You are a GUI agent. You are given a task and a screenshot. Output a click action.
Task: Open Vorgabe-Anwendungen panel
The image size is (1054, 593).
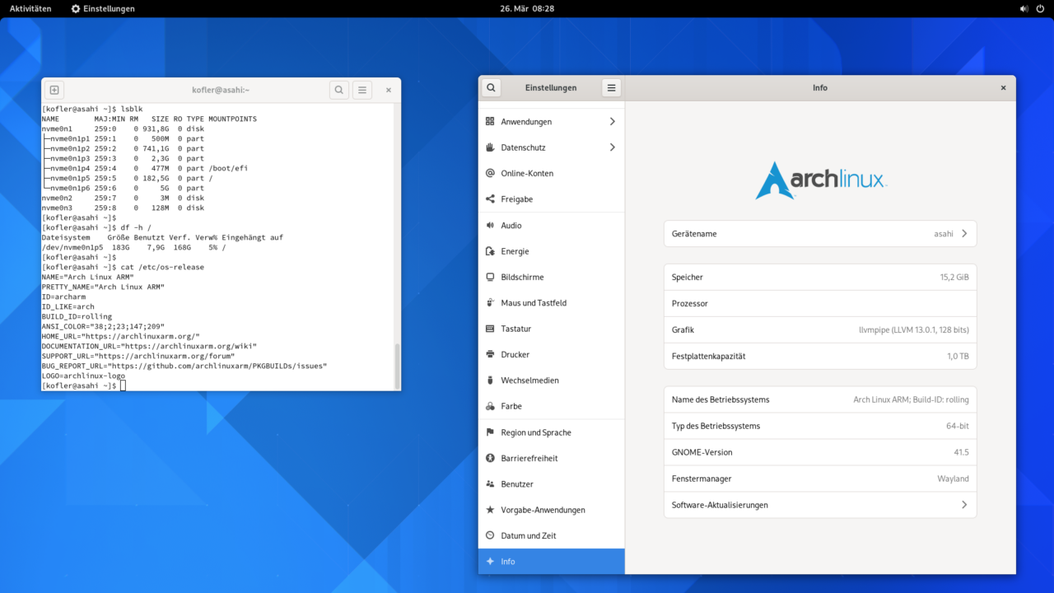pos(551,510)
